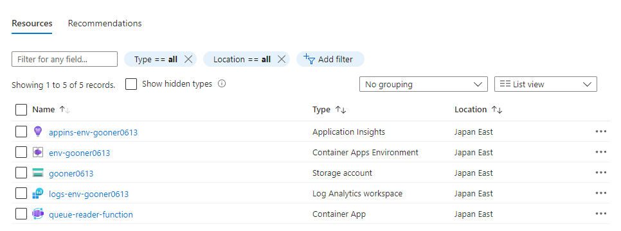Sort by the Type column
This screenshot has width=621, height=231.
click(x=329, y=110)
